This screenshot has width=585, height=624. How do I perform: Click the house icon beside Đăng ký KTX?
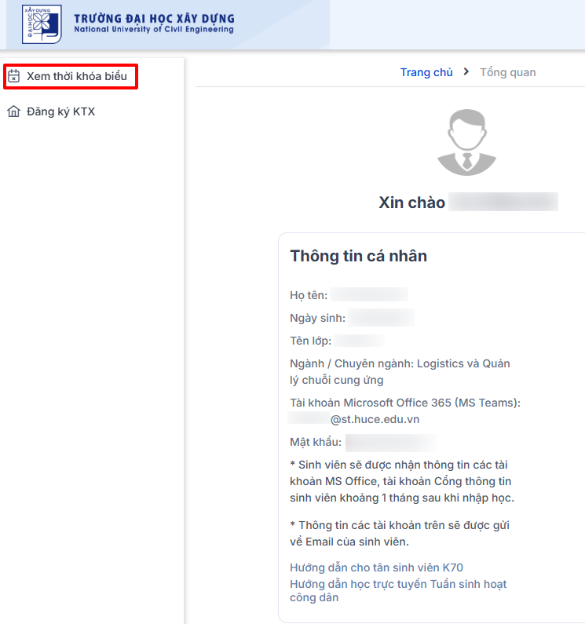13,111
